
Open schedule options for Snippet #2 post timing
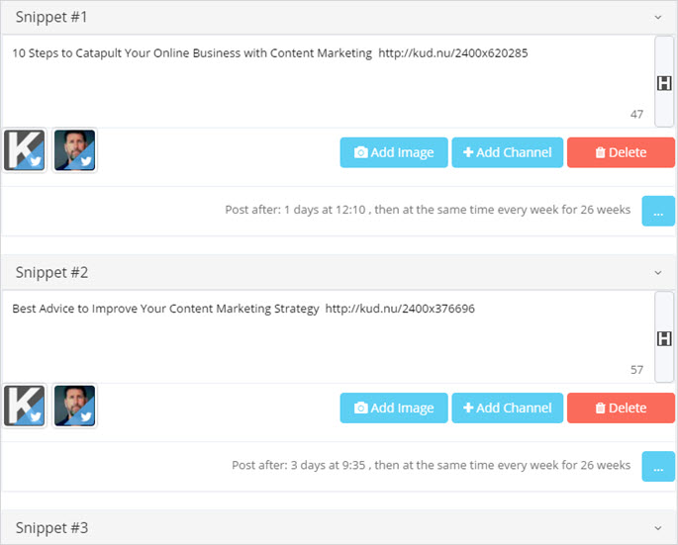click(x=658, y=466)
